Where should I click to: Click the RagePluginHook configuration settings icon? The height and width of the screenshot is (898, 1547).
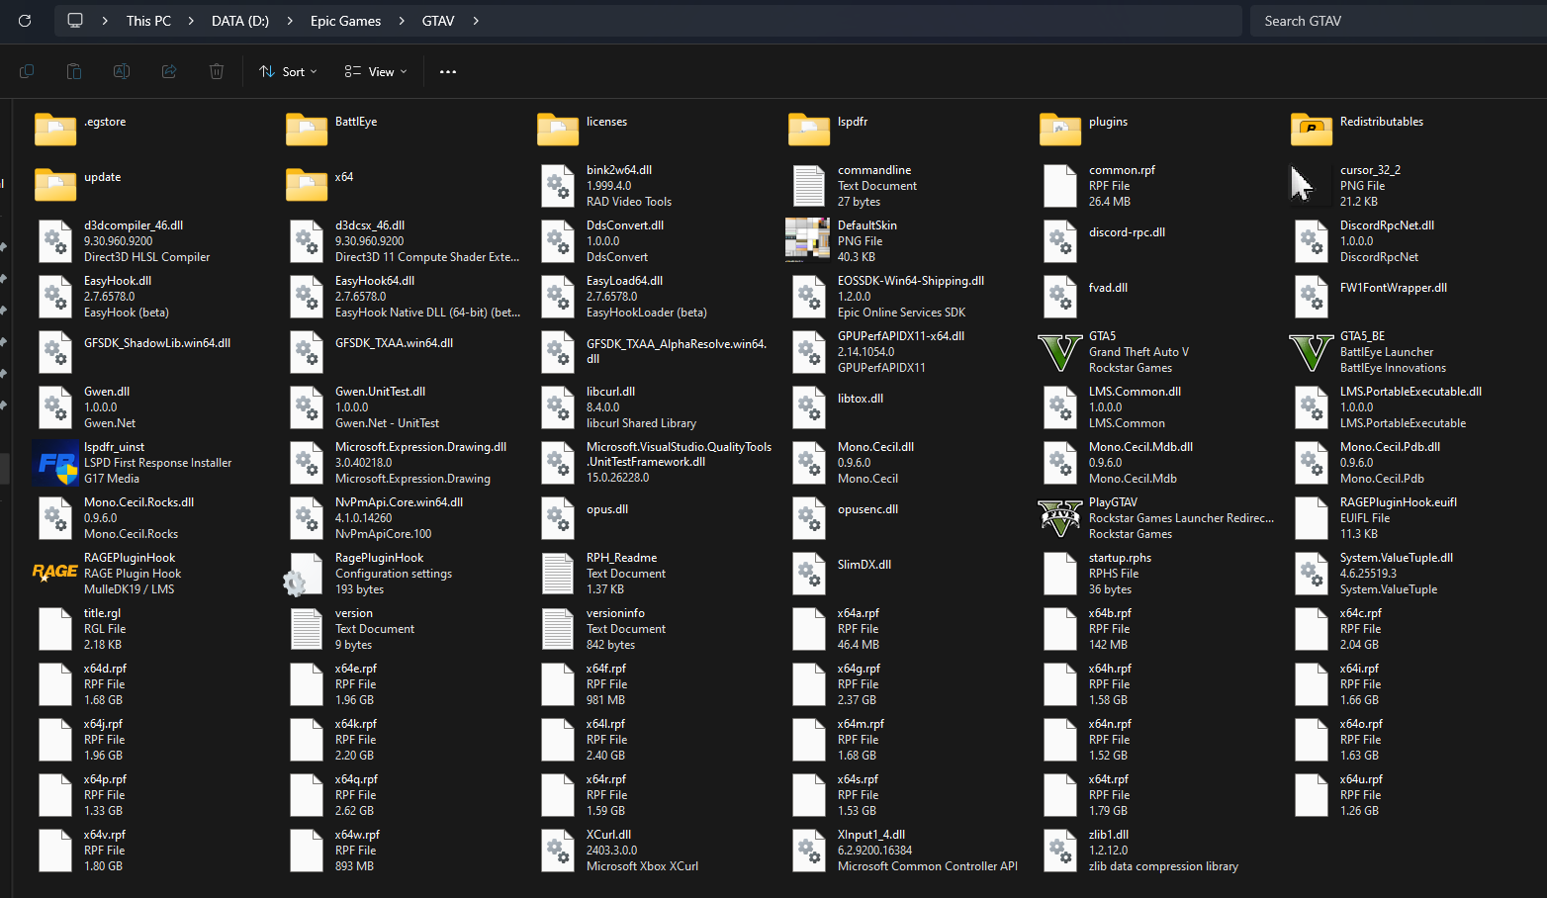(305, 574)
